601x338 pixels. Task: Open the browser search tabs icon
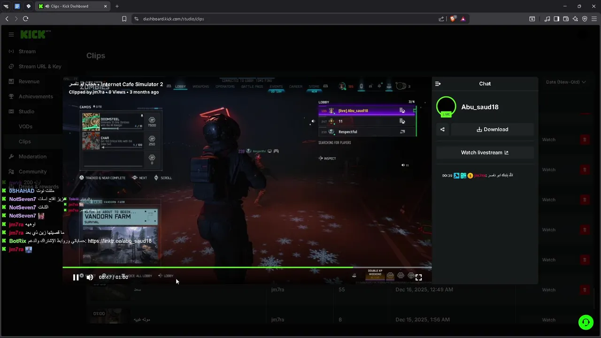coord(532,19)
